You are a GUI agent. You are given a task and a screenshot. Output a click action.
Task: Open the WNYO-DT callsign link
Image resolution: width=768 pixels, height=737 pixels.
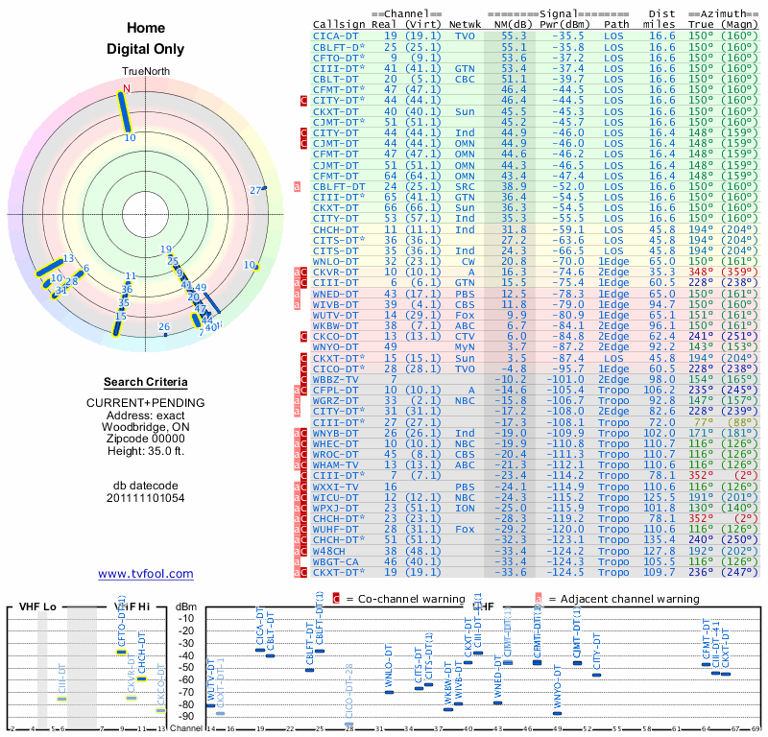pyautogui.click(x=335, y=347)
